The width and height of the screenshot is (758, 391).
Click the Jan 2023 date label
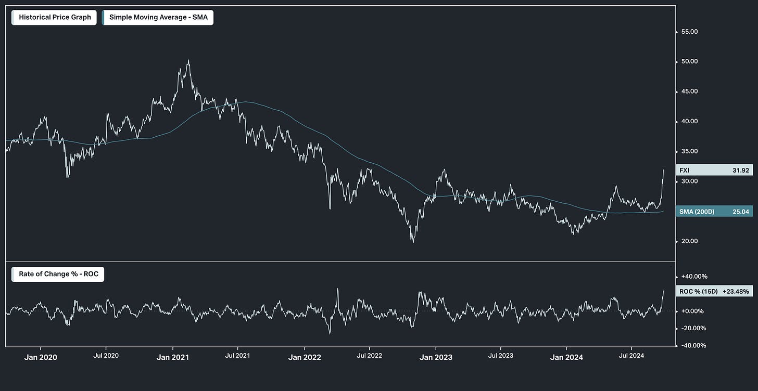point(436,357)
